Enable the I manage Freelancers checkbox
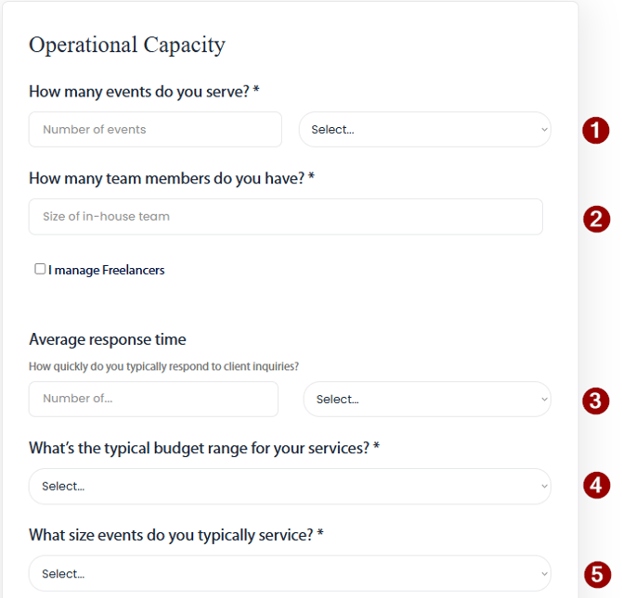 point(40,269)
